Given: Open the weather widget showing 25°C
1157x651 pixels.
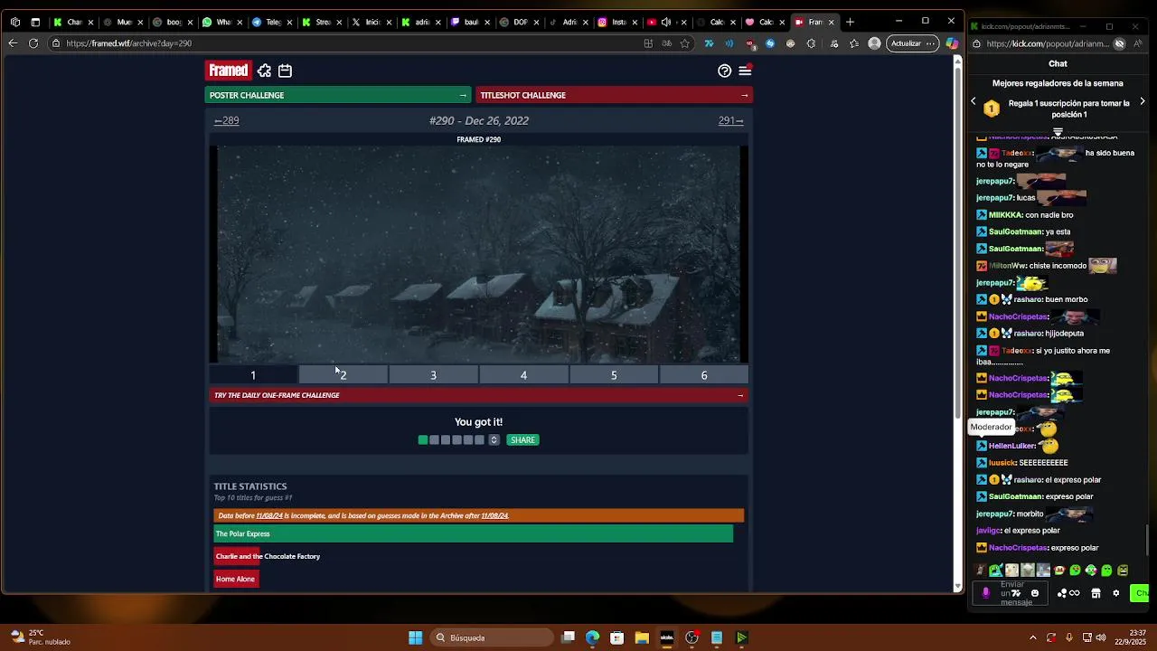Looking at the screenshot, I should 41,637.
